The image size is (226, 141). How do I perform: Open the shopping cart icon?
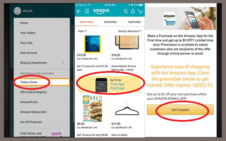140,11
